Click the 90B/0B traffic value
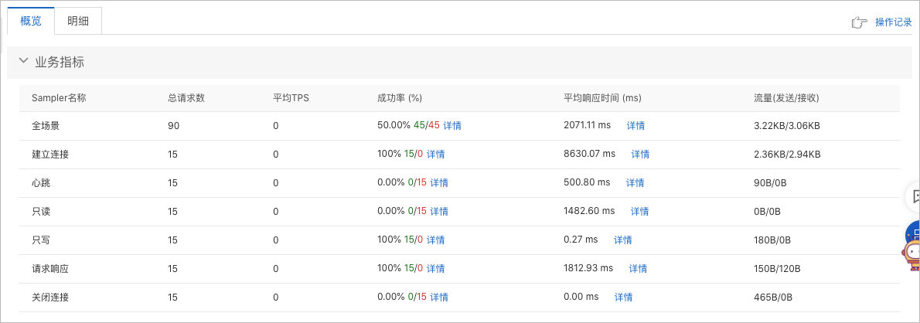This screenshot has height=323, width=920. [770, 183]
